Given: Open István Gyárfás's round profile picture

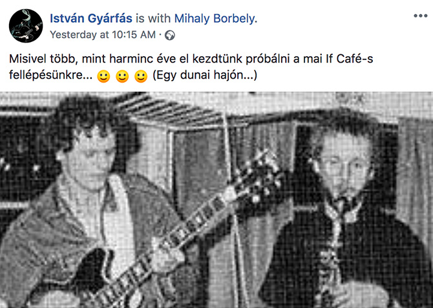Looking at the screenshot, I should [26, 26].
